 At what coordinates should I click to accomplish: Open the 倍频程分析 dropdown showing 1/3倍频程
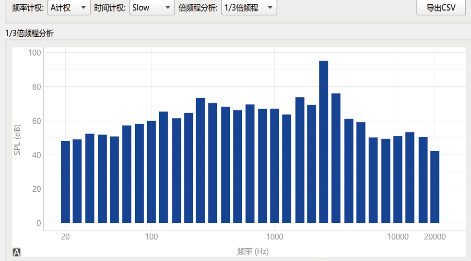coord(248,8)
